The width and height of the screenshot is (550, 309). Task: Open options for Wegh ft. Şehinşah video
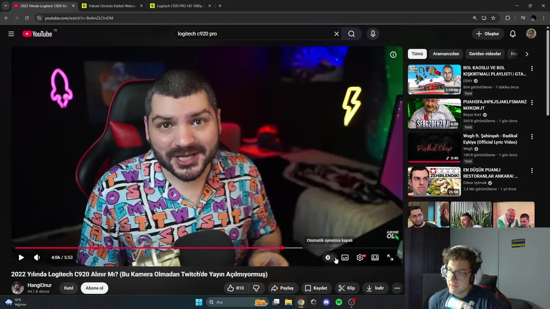tap(532, 136)
